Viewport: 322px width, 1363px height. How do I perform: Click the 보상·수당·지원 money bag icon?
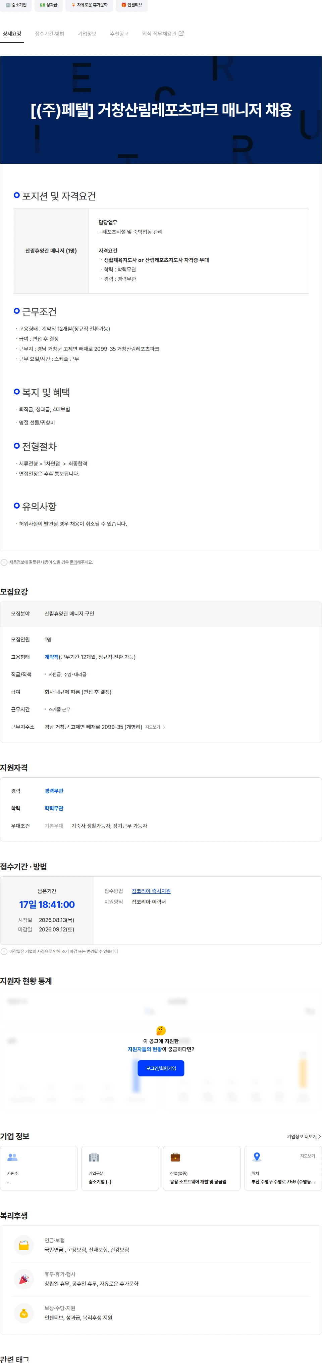(24, 1313)
